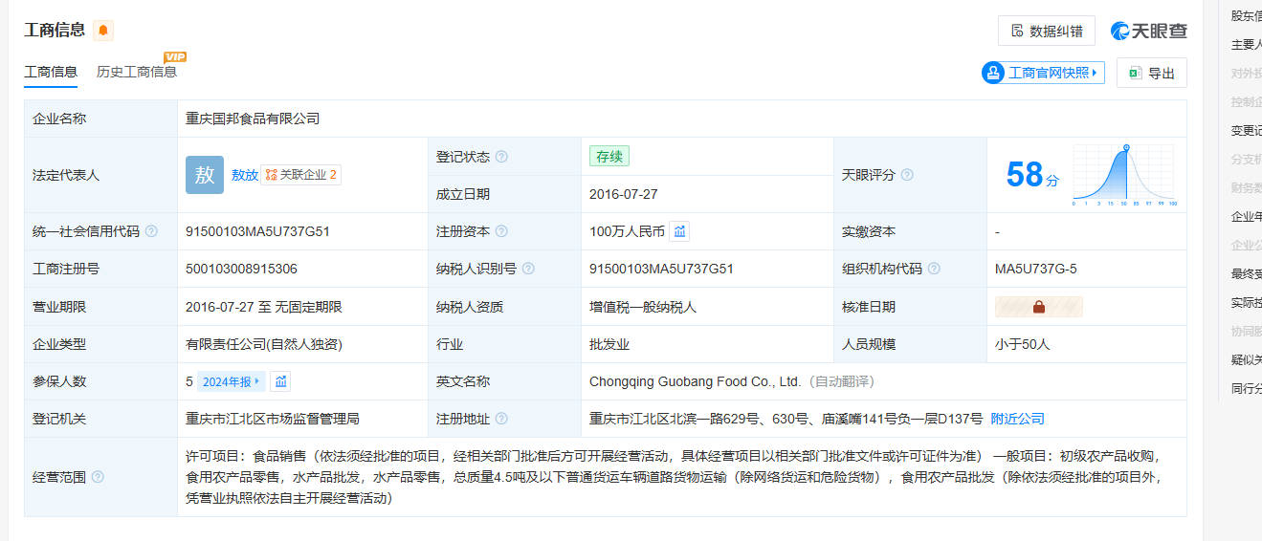Select company name 重庆国邦食品有限公司
Screen dimensions: 1262x541
(x=253, y=119)
